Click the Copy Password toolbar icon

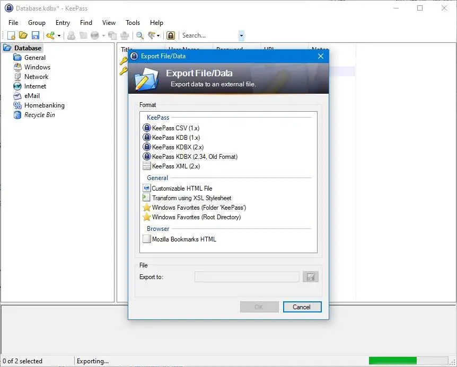coord(83,35)
